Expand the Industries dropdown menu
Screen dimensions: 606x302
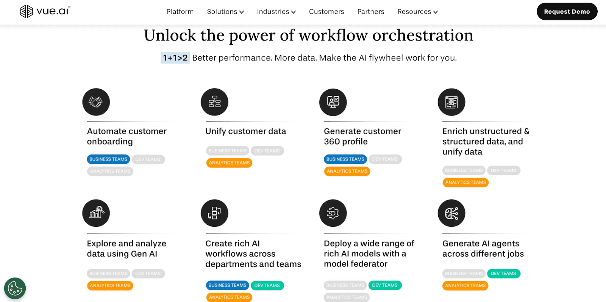[x=276, y=12]
